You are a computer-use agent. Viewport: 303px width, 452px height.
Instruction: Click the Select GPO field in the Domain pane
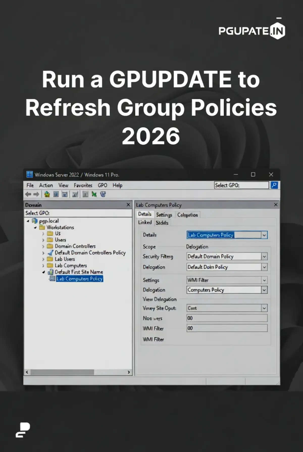coord(78,213)
